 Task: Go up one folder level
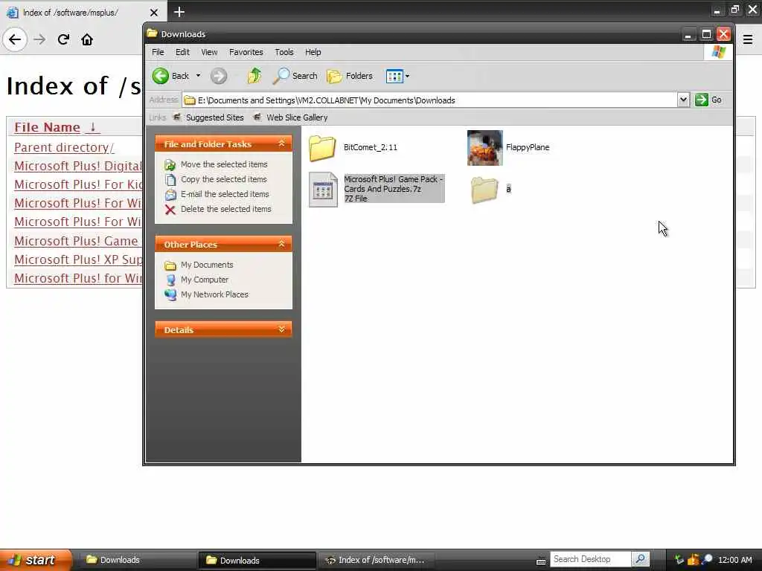[x=254, y=76]
